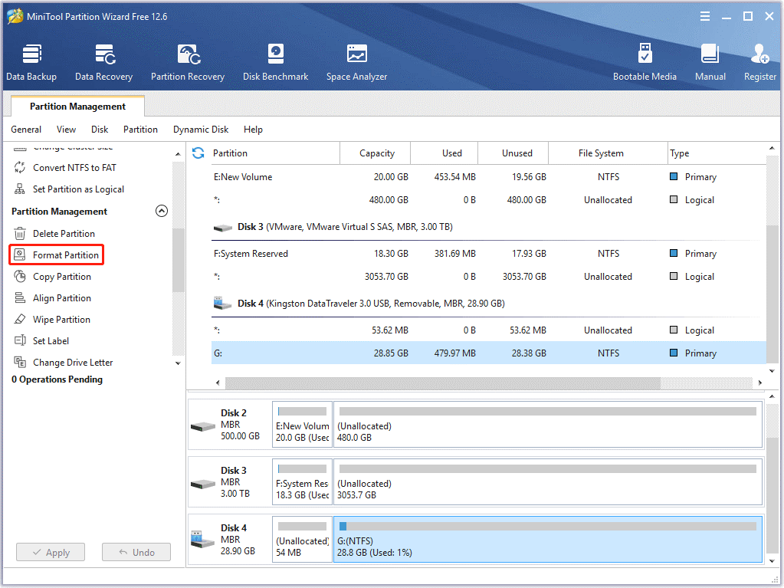Open the General menu
The image size is (784, 588).
coord(26,130)
